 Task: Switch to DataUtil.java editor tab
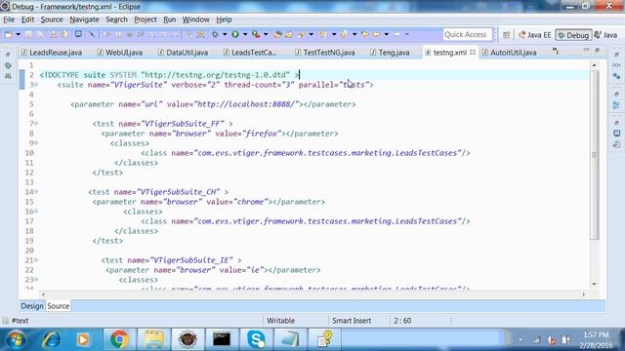[x=183, y=52]
